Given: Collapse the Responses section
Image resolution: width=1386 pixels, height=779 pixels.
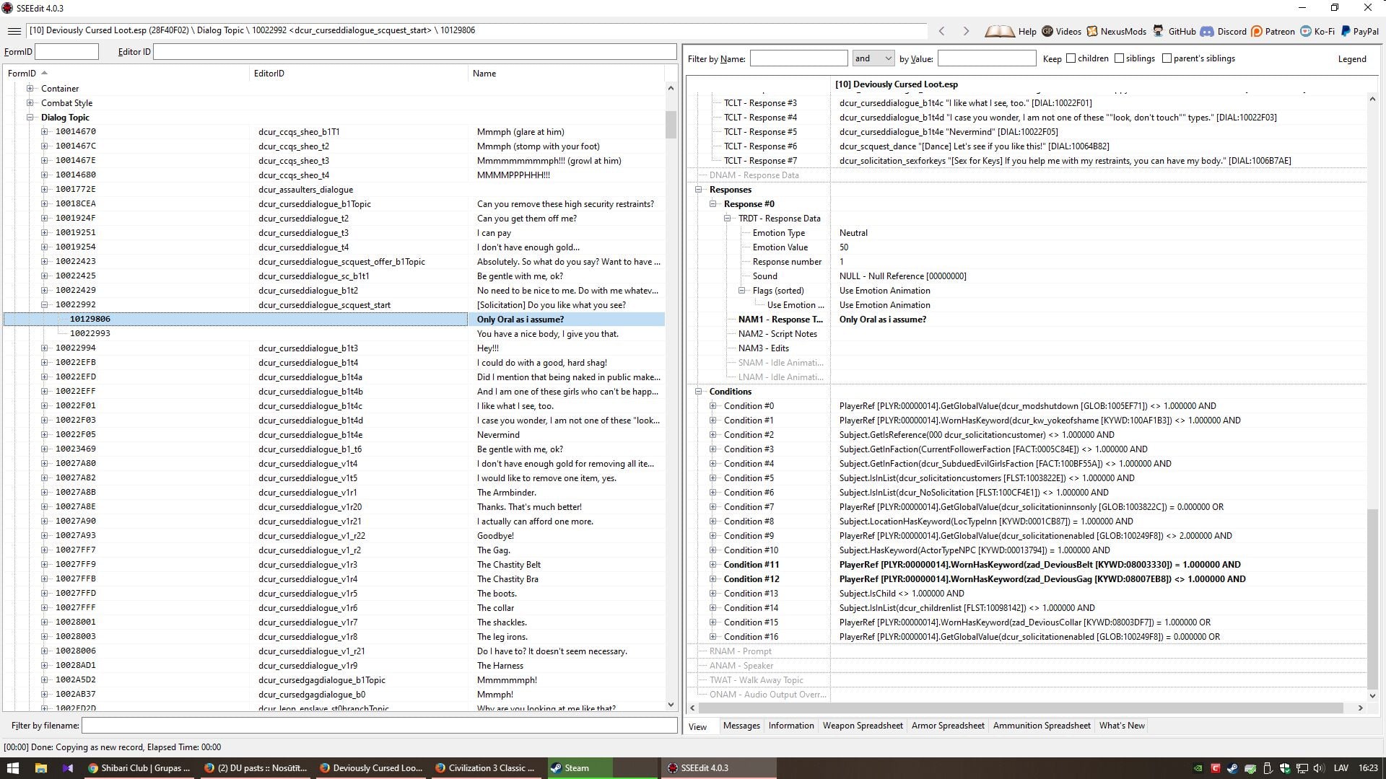Looking at the screenshot, I should pyautogui.click(x=699, y=190).
